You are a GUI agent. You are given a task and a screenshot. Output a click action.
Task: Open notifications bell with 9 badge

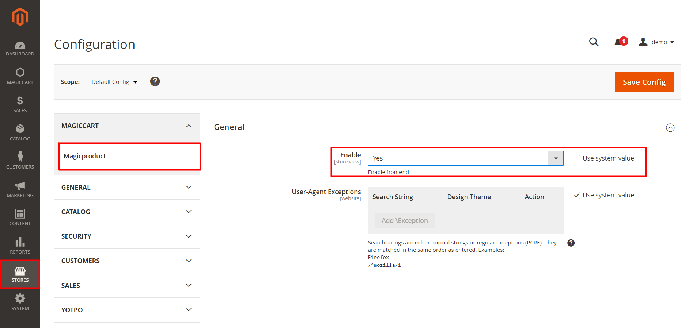click(618, 42)
